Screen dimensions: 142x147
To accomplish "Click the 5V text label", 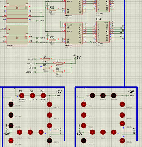I will (x=79, y=58).
